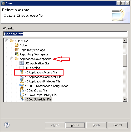Open the help question mark icon
The image size is (131, 132).
click(x=7, y=125)
